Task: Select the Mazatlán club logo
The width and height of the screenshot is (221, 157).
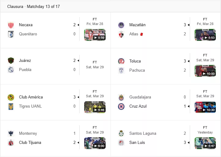Action: tap(121, 25)
